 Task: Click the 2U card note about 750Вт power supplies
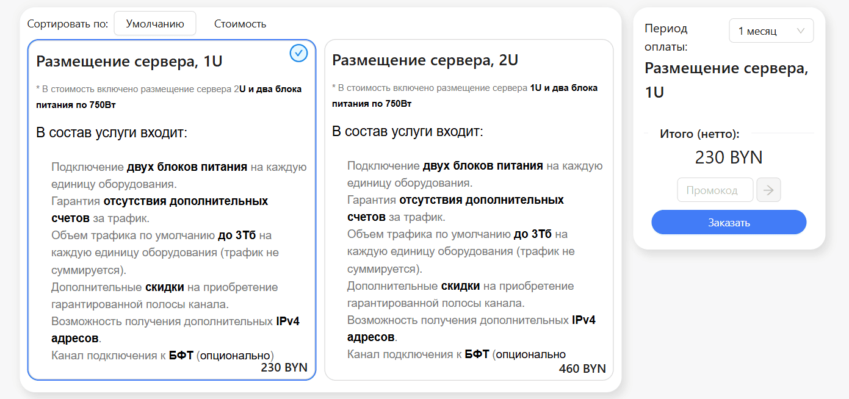(x=465, y=95)
